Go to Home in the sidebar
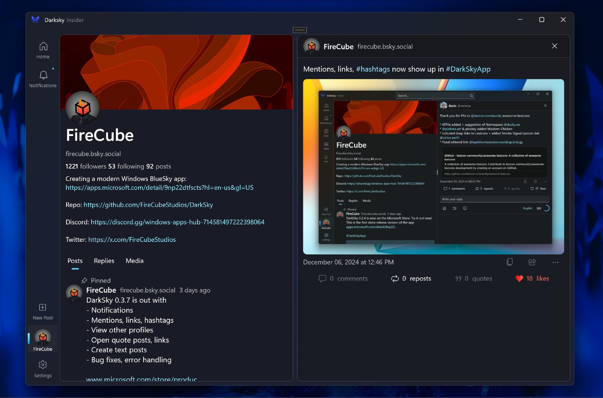 (43, 51)
